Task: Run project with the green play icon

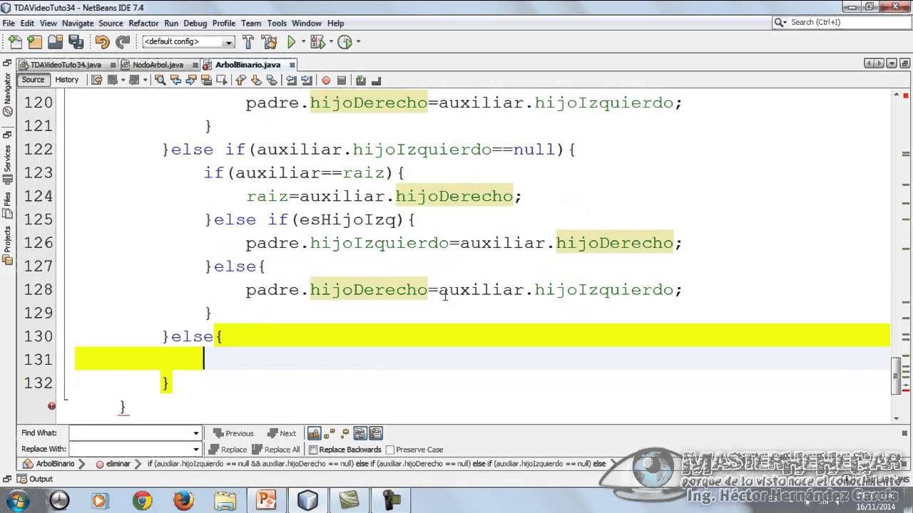Action: point(291,42)
